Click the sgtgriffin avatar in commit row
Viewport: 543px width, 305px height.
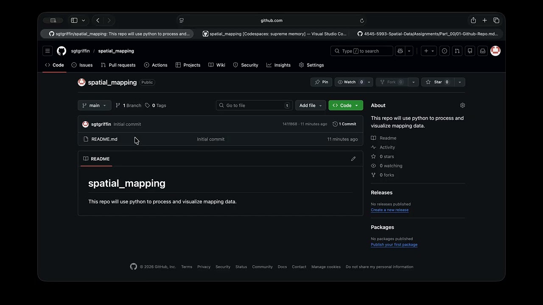(85, 124)
